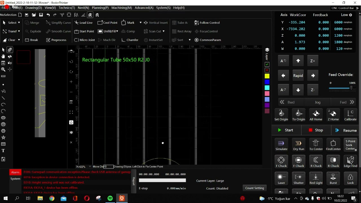The image size is (361, 203).
Task: Click the Stop button
Action: pyautogui.click(x=316, y=130)
